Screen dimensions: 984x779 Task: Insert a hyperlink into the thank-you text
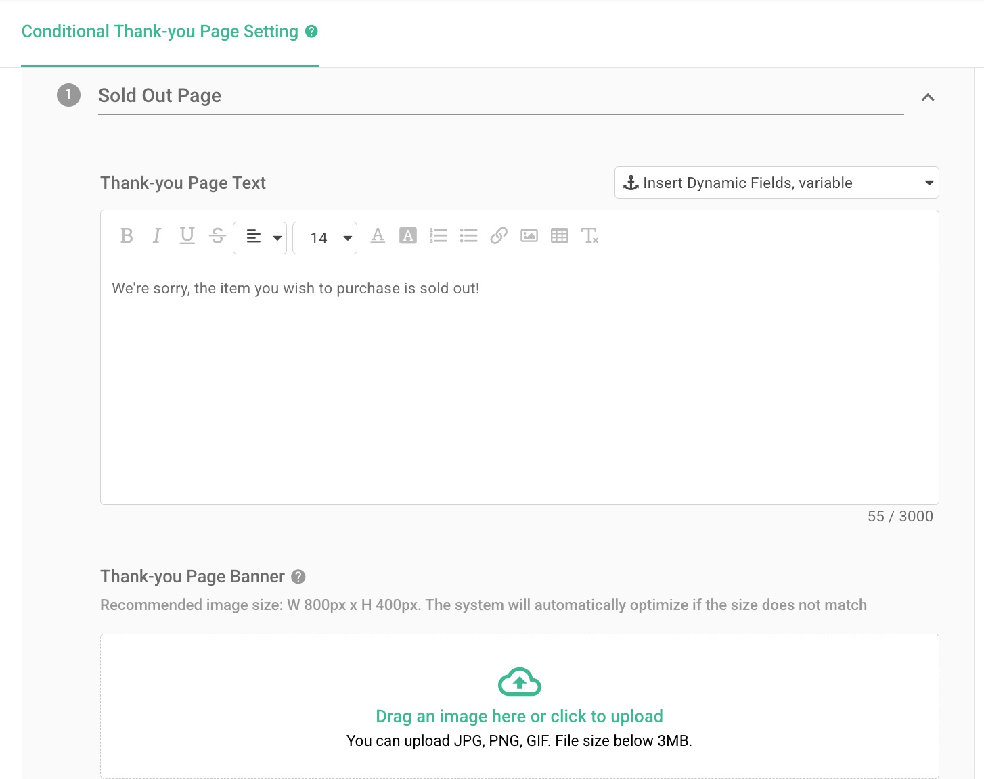(x=499, y=236)
